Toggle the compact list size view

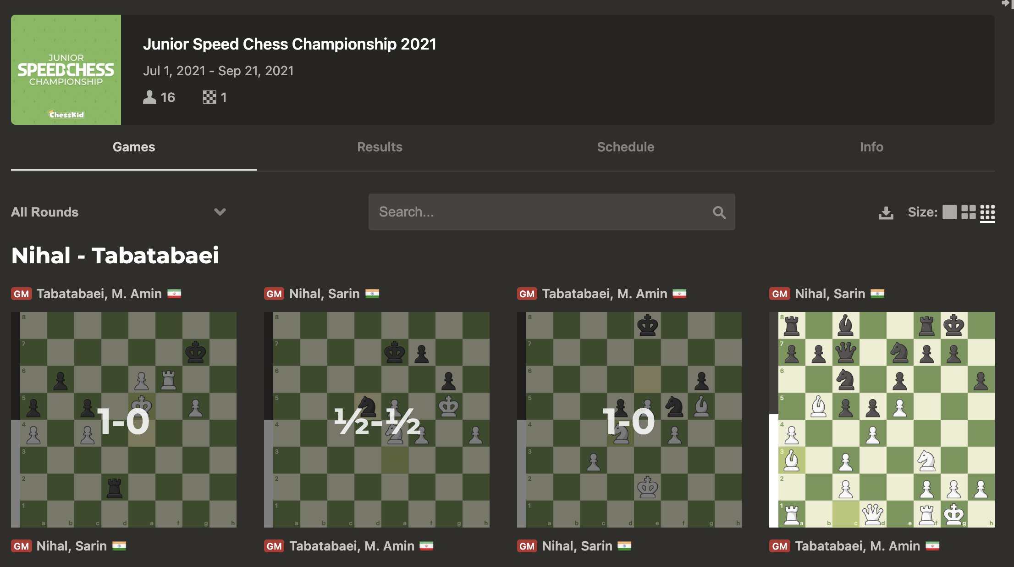990,212
